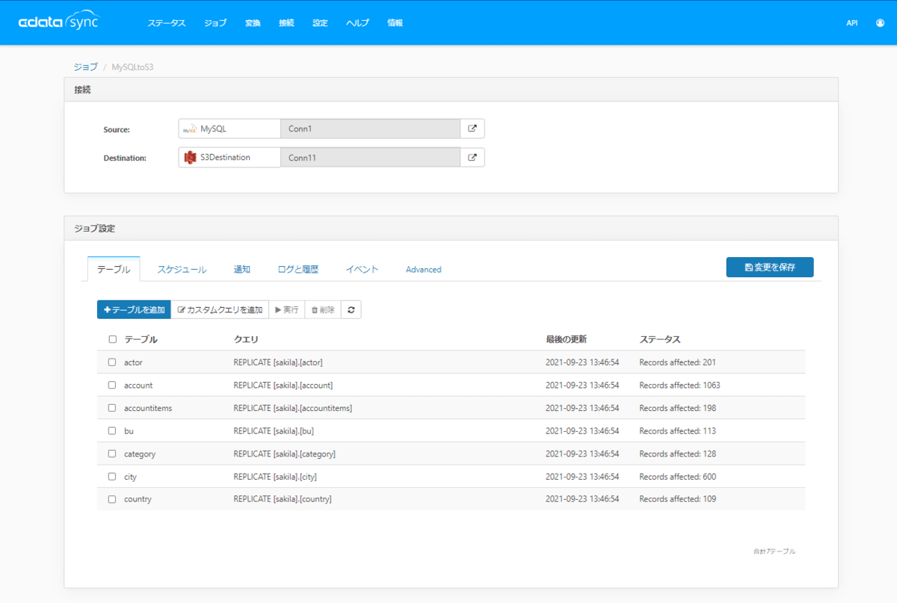Open the API link in the navbar
The height and width of the screenshot is (603, 897).
(851, 22)
